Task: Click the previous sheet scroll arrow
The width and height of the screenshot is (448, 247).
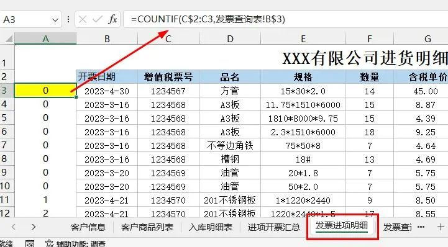Action: (x=14, y=227)
